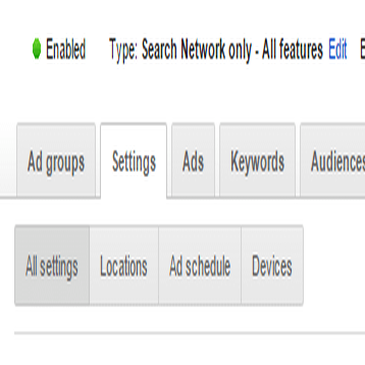This screenshot has width=365, height=365.
Task: Open the Ad schedule sub-tab
Action: (x=200, y=266)
